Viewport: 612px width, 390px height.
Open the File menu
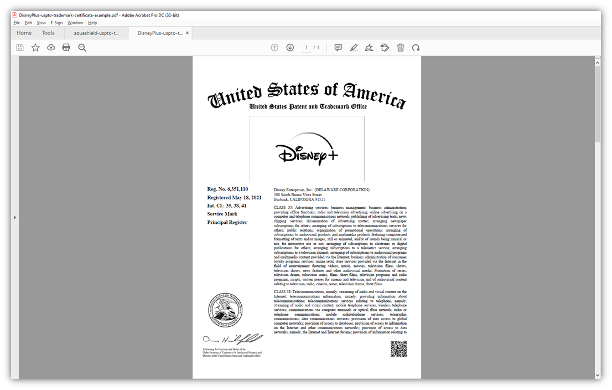coord(17,23)
